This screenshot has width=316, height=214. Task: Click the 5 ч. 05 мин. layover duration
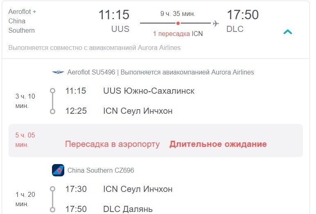tap(25, 140)
